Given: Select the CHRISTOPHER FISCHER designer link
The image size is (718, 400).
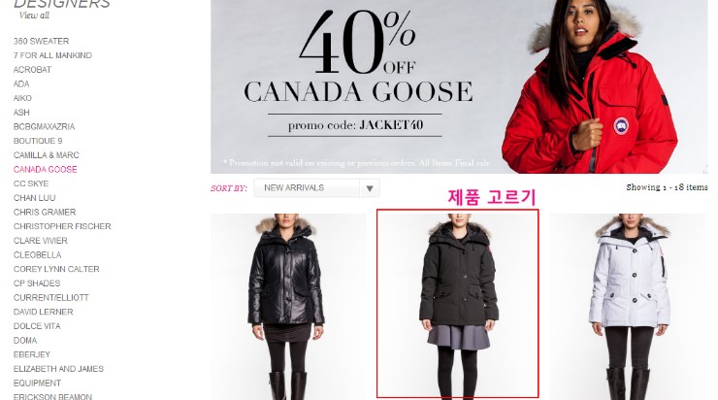Looking at the screenshot, I should click(62, 226).
